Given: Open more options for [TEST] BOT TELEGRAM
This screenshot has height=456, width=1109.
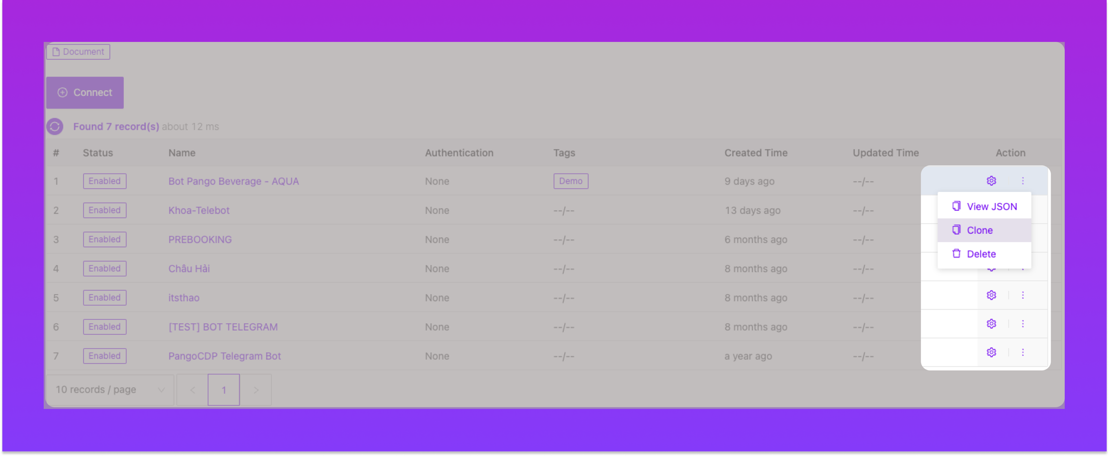Looking at the screenshot, I should click(1023, 324).
